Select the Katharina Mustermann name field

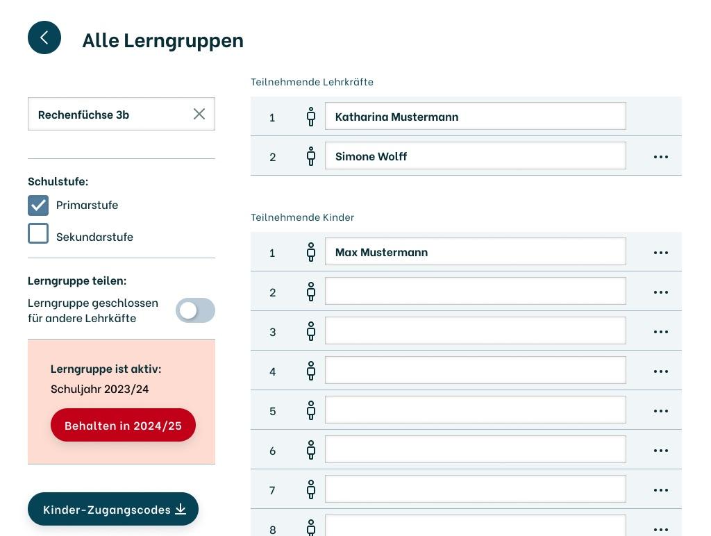(475, 117)
